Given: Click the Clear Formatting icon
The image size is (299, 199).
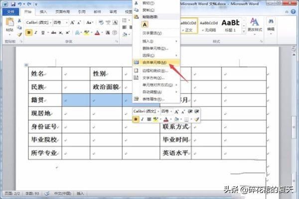Looking at the screenshot, I should [x=101, y=23].
